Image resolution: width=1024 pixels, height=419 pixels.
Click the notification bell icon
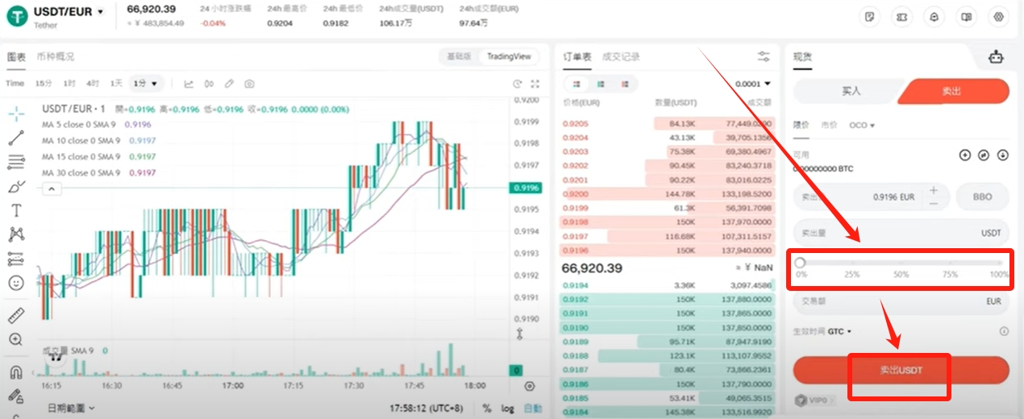coord(935,16)
